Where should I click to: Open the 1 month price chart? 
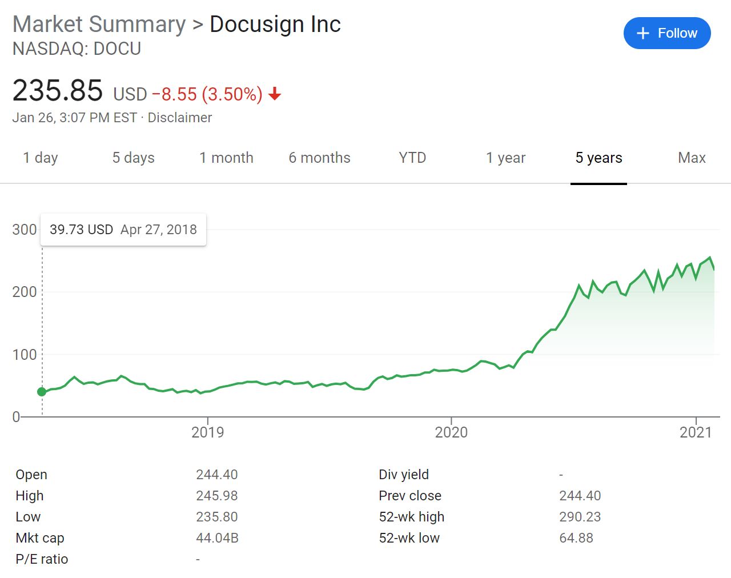click(226, 158)
